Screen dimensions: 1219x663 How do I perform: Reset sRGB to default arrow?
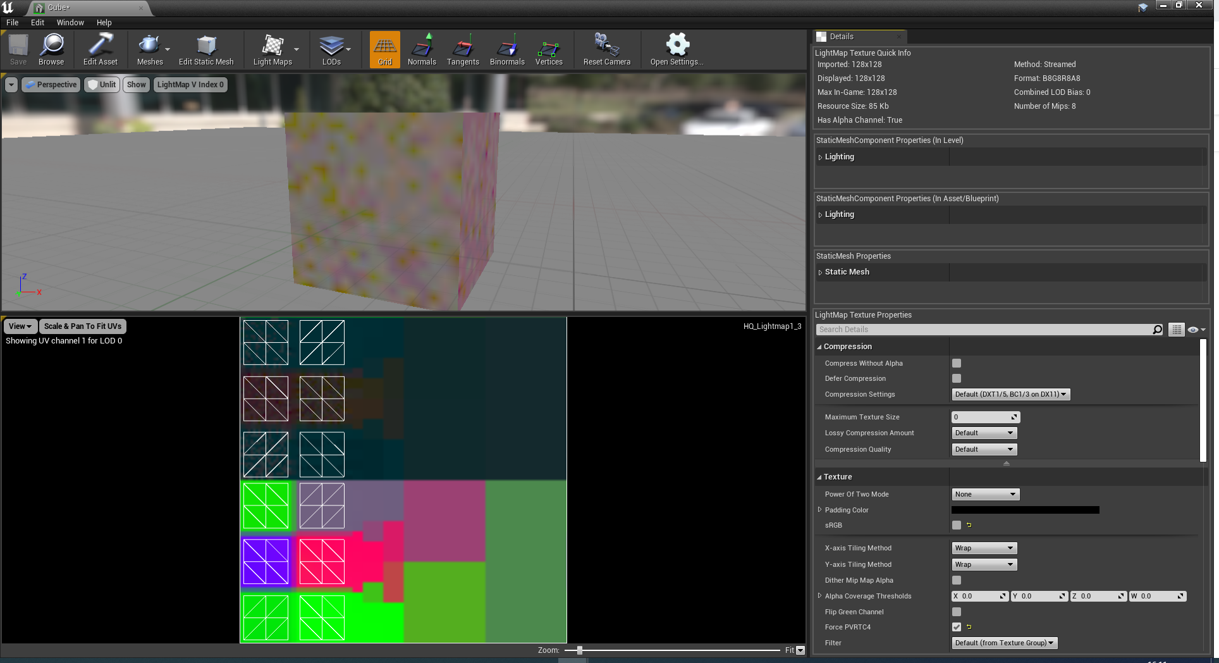pyautogui.click(x=969, y=525)
